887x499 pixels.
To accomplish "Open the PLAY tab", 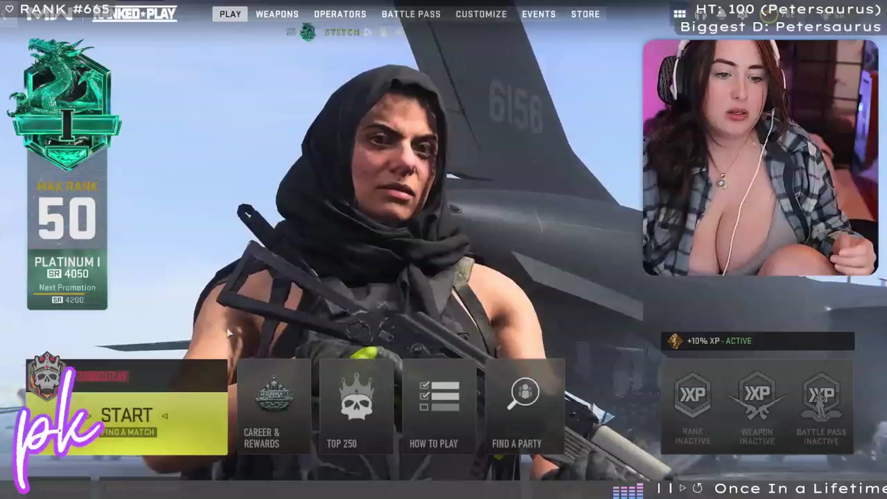I will 230,14.
